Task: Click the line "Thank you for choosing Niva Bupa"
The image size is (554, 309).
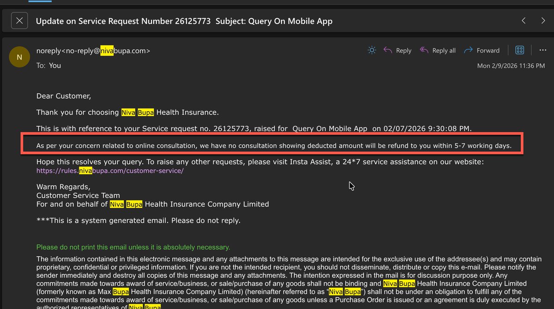Action: click(x=127, y=113)
